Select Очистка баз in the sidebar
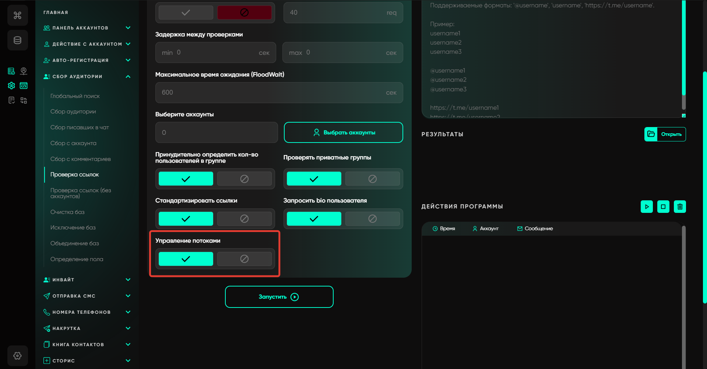707x369 pixels. pyautogui.click(x=67, y=212)
